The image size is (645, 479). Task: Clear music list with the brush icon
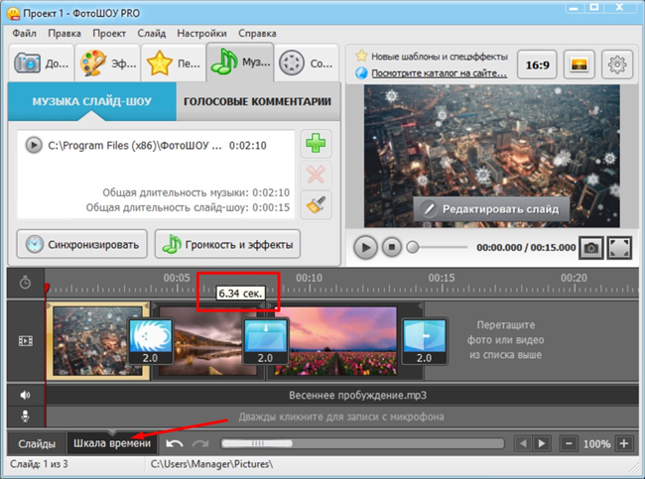tap(316, 204)
